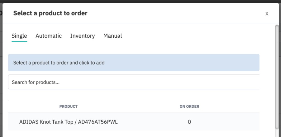Focus the Search for products field
Screen dimensions: 281x137
click(x=134, y=82)
